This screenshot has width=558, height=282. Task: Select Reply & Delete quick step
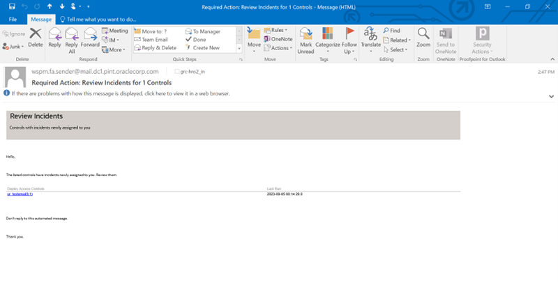(155, 47)
